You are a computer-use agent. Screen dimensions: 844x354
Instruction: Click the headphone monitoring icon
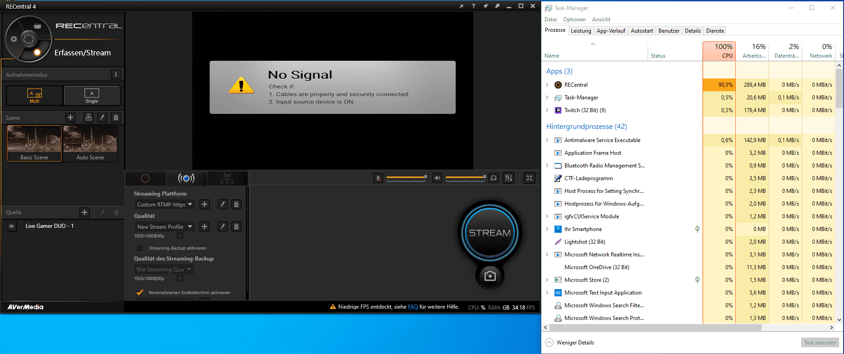[494, 178]
